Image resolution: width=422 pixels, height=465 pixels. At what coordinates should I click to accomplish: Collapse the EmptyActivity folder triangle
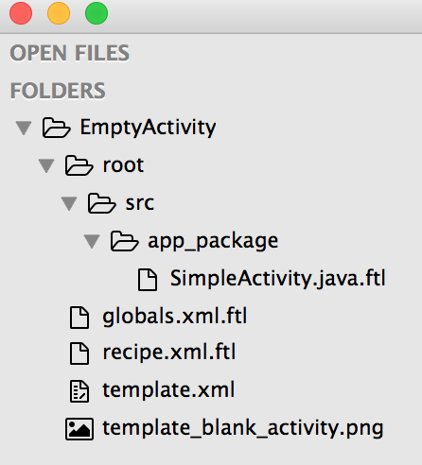[24, 128]
